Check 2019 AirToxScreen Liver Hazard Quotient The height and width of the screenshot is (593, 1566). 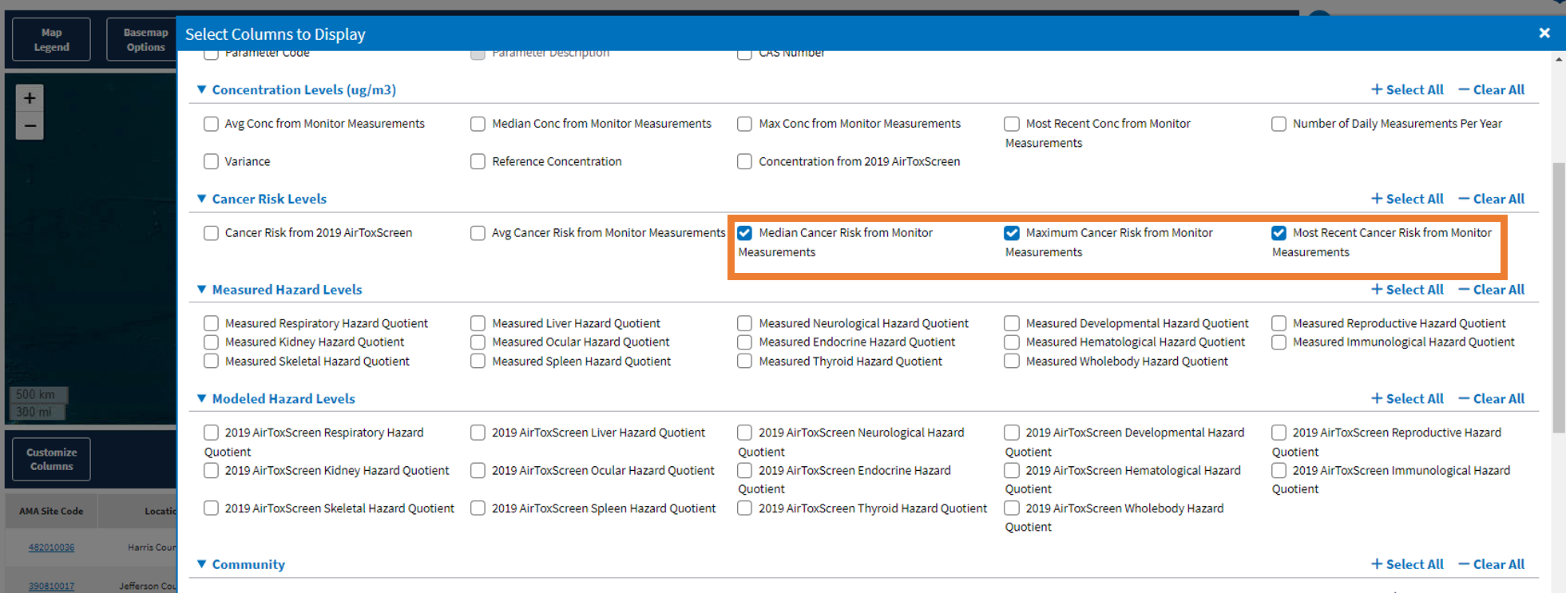tap(478, 433)
